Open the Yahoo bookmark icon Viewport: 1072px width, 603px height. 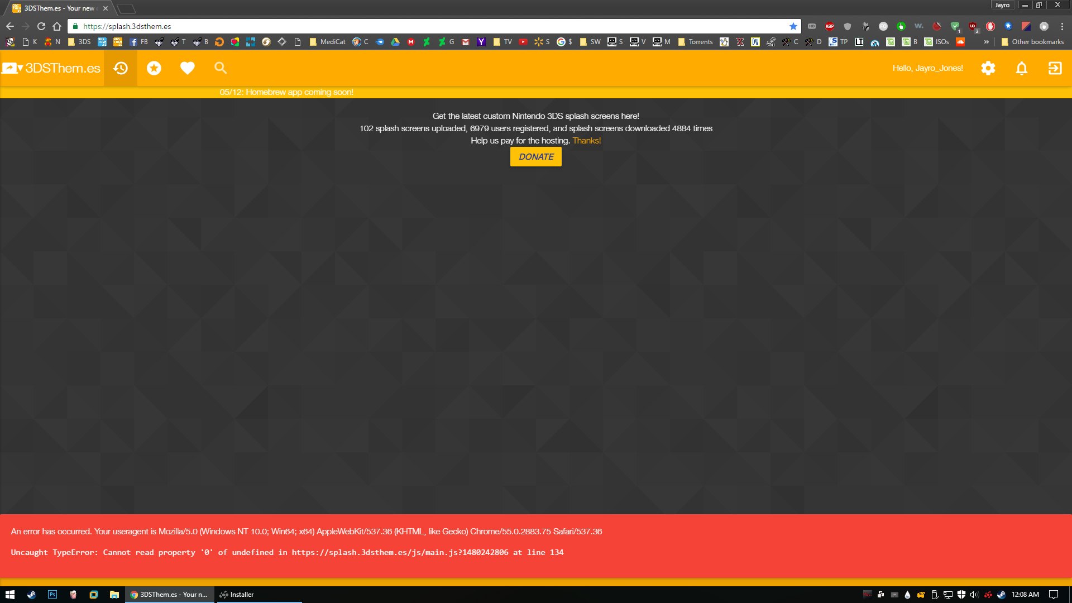[481, 42]
